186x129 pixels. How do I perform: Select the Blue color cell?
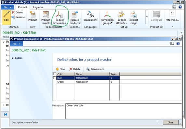point(65,78)
